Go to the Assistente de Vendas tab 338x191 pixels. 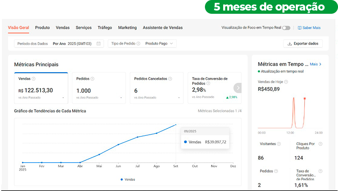point(162,28)
